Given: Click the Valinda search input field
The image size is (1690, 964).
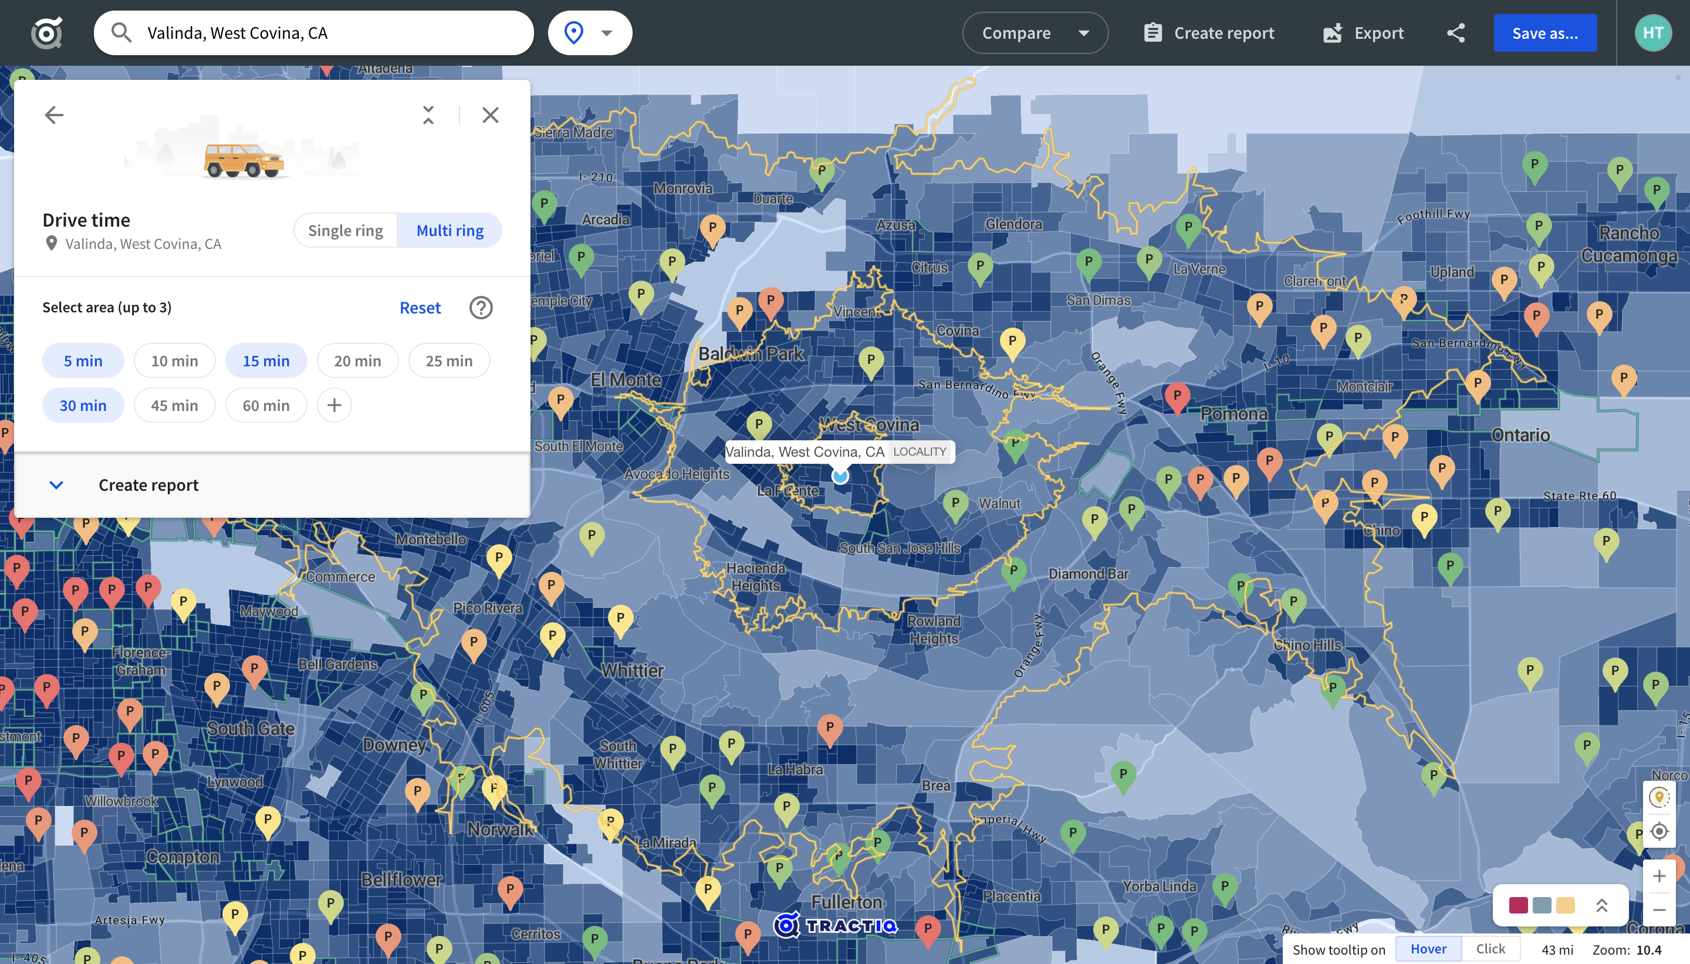Looking at the screenshot, I should pyautogui.click(x=314, y=32).
